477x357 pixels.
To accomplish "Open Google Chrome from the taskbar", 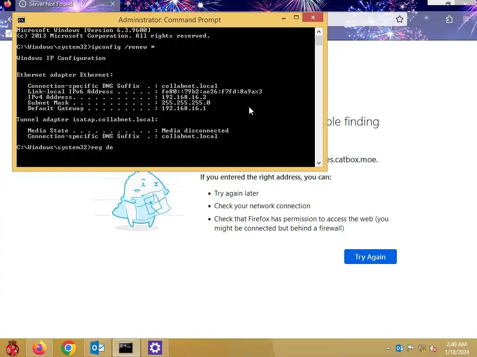I will coord(68,348).
